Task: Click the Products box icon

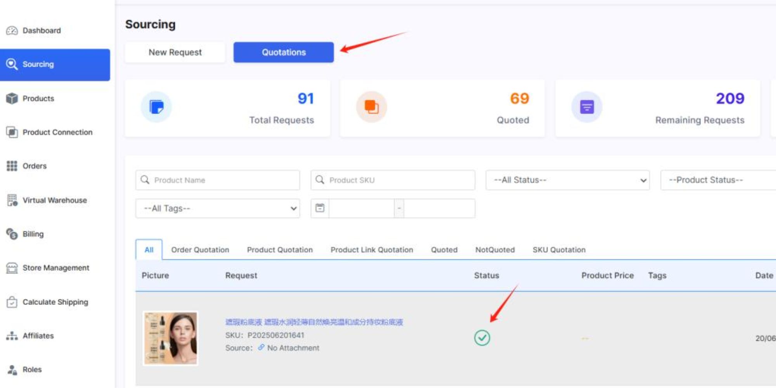Action: tap(12, 99)
